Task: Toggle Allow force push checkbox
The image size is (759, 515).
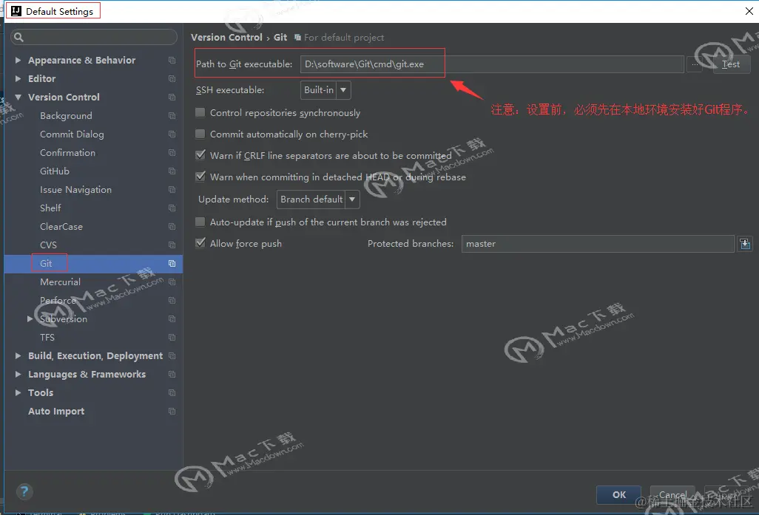Action: coord(200,243)
